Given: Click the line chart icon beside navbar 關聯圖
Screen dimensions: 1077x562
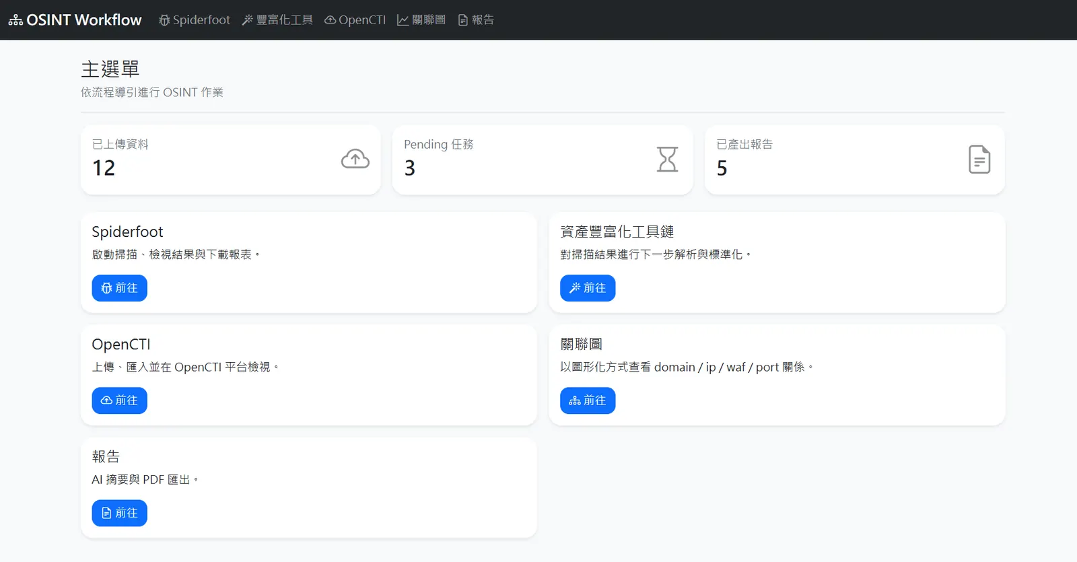Looking at the screenshot, I should click(x=403, y=20).
